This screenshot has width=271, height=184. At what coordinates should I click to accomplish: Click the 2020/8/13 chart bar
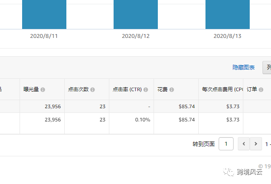coord(228,14)
